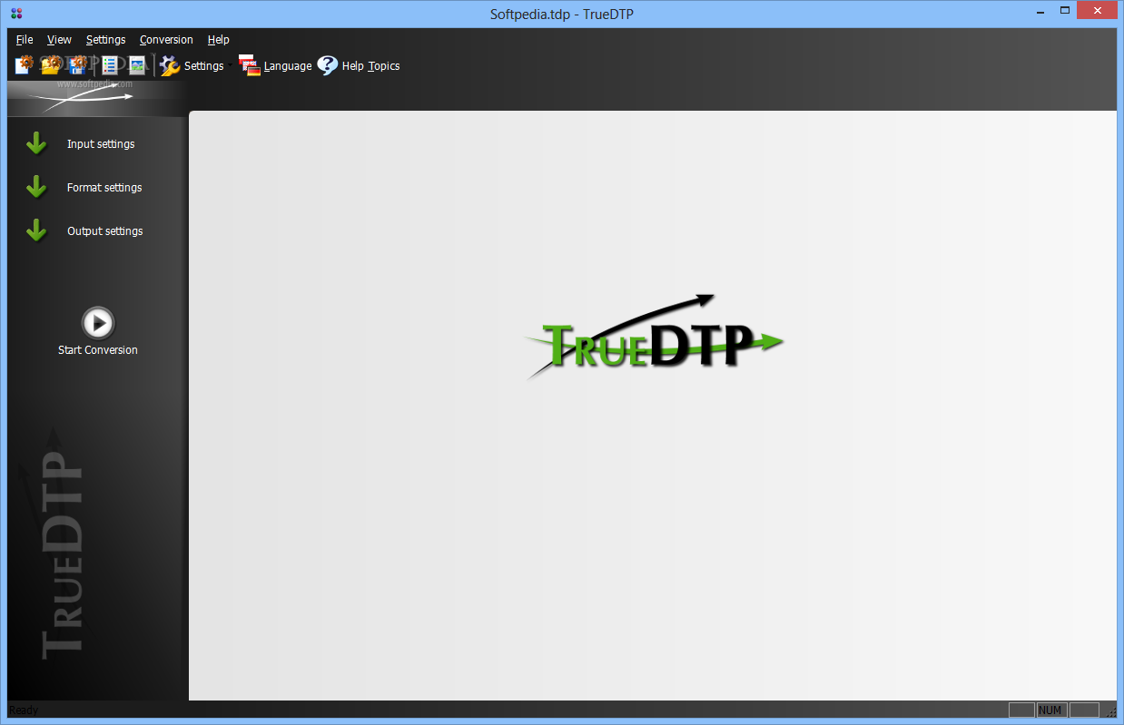Click the green arrow beside Format settings
The height and width of the screenshot is (725, 1124).
[36, 187]
